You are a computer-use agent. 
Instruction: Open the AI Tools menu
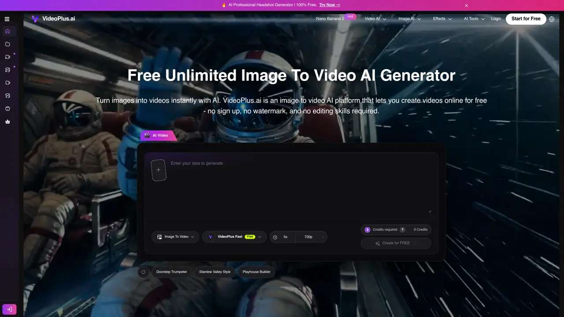(474, 19)
